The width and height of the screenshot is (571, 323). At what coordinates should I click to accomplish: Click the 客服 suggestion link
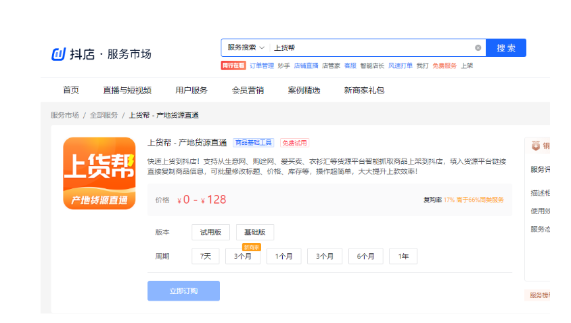tap(350, 66)
